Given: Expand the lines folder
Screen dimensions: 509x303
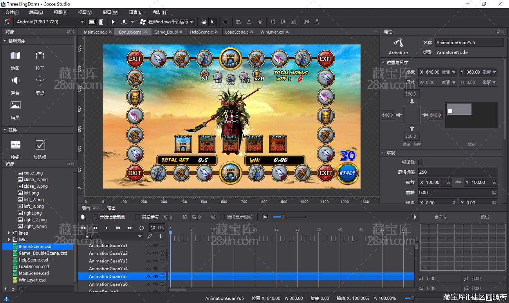Looking at the screenshot, I should tap(9, 233).
